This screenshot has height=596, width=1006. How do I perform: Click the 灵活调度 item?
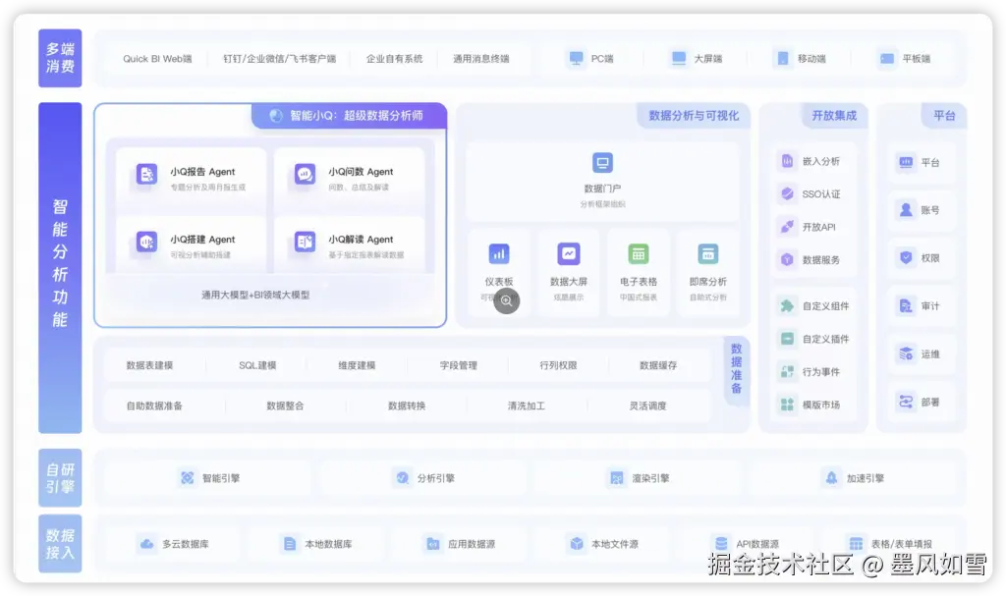tap(647, 406)
